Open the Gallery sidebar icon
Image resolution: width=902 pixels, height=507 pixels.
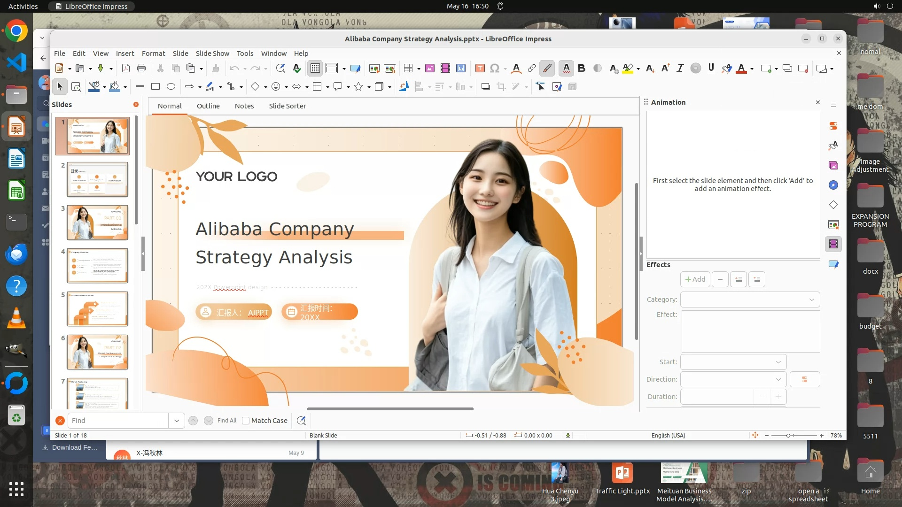[833, 165]
